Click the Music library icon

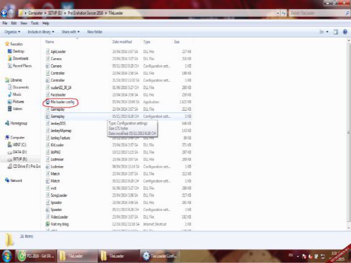(x=10, y=94)
